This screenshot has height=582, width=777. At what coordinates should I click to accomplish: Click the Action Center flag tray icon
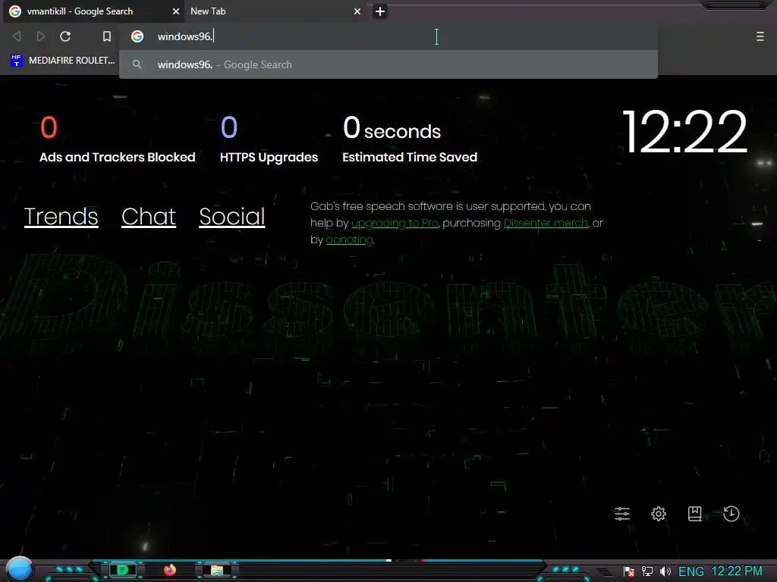pos(629,571)
